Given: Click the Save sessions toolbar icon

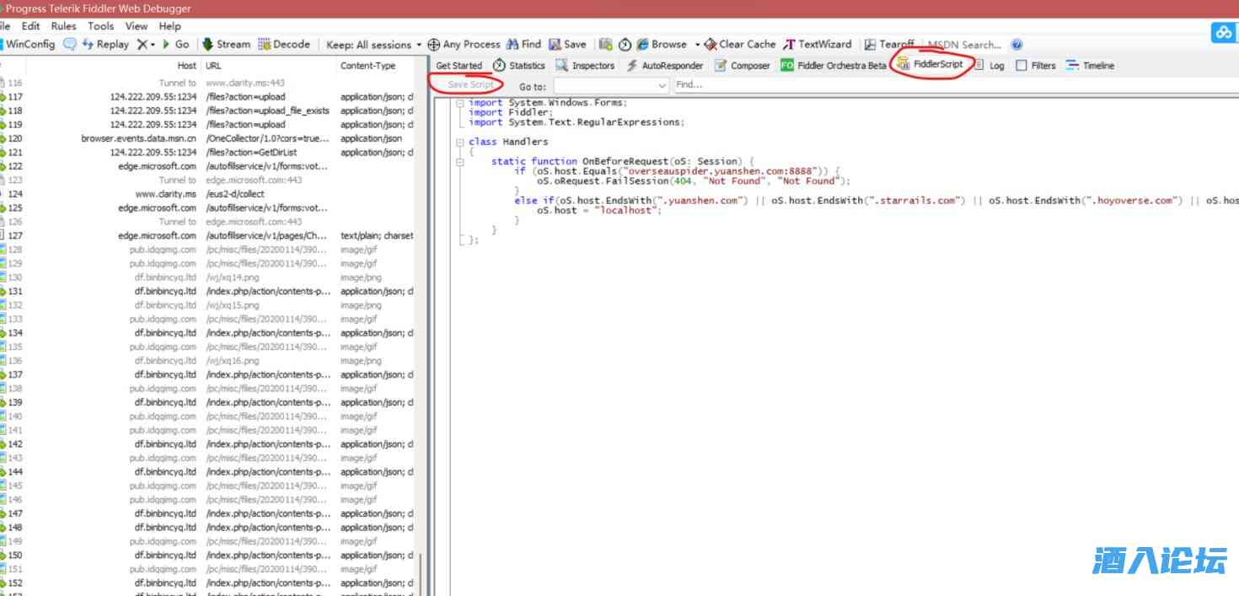Looking at the screenshot, I should (555, 45).
